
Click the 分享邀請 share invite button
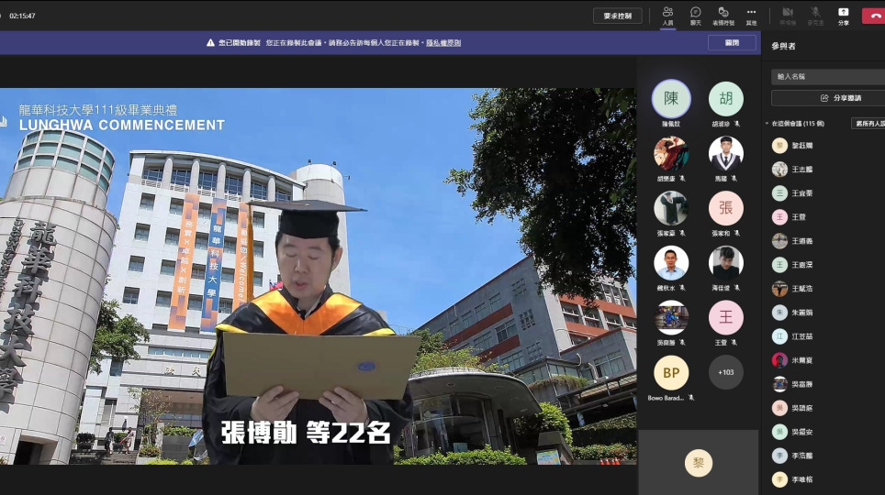826,98
